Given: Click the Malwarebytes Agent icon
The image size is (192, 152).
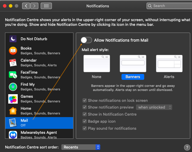Looking at the screenshot, I should coord(13,135).
